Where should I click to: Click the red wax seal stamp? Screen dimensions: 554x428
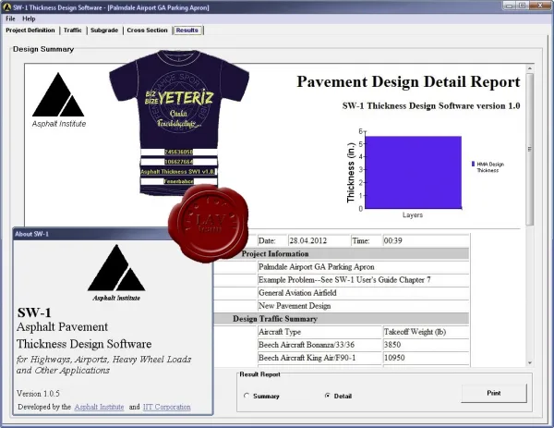208,223
